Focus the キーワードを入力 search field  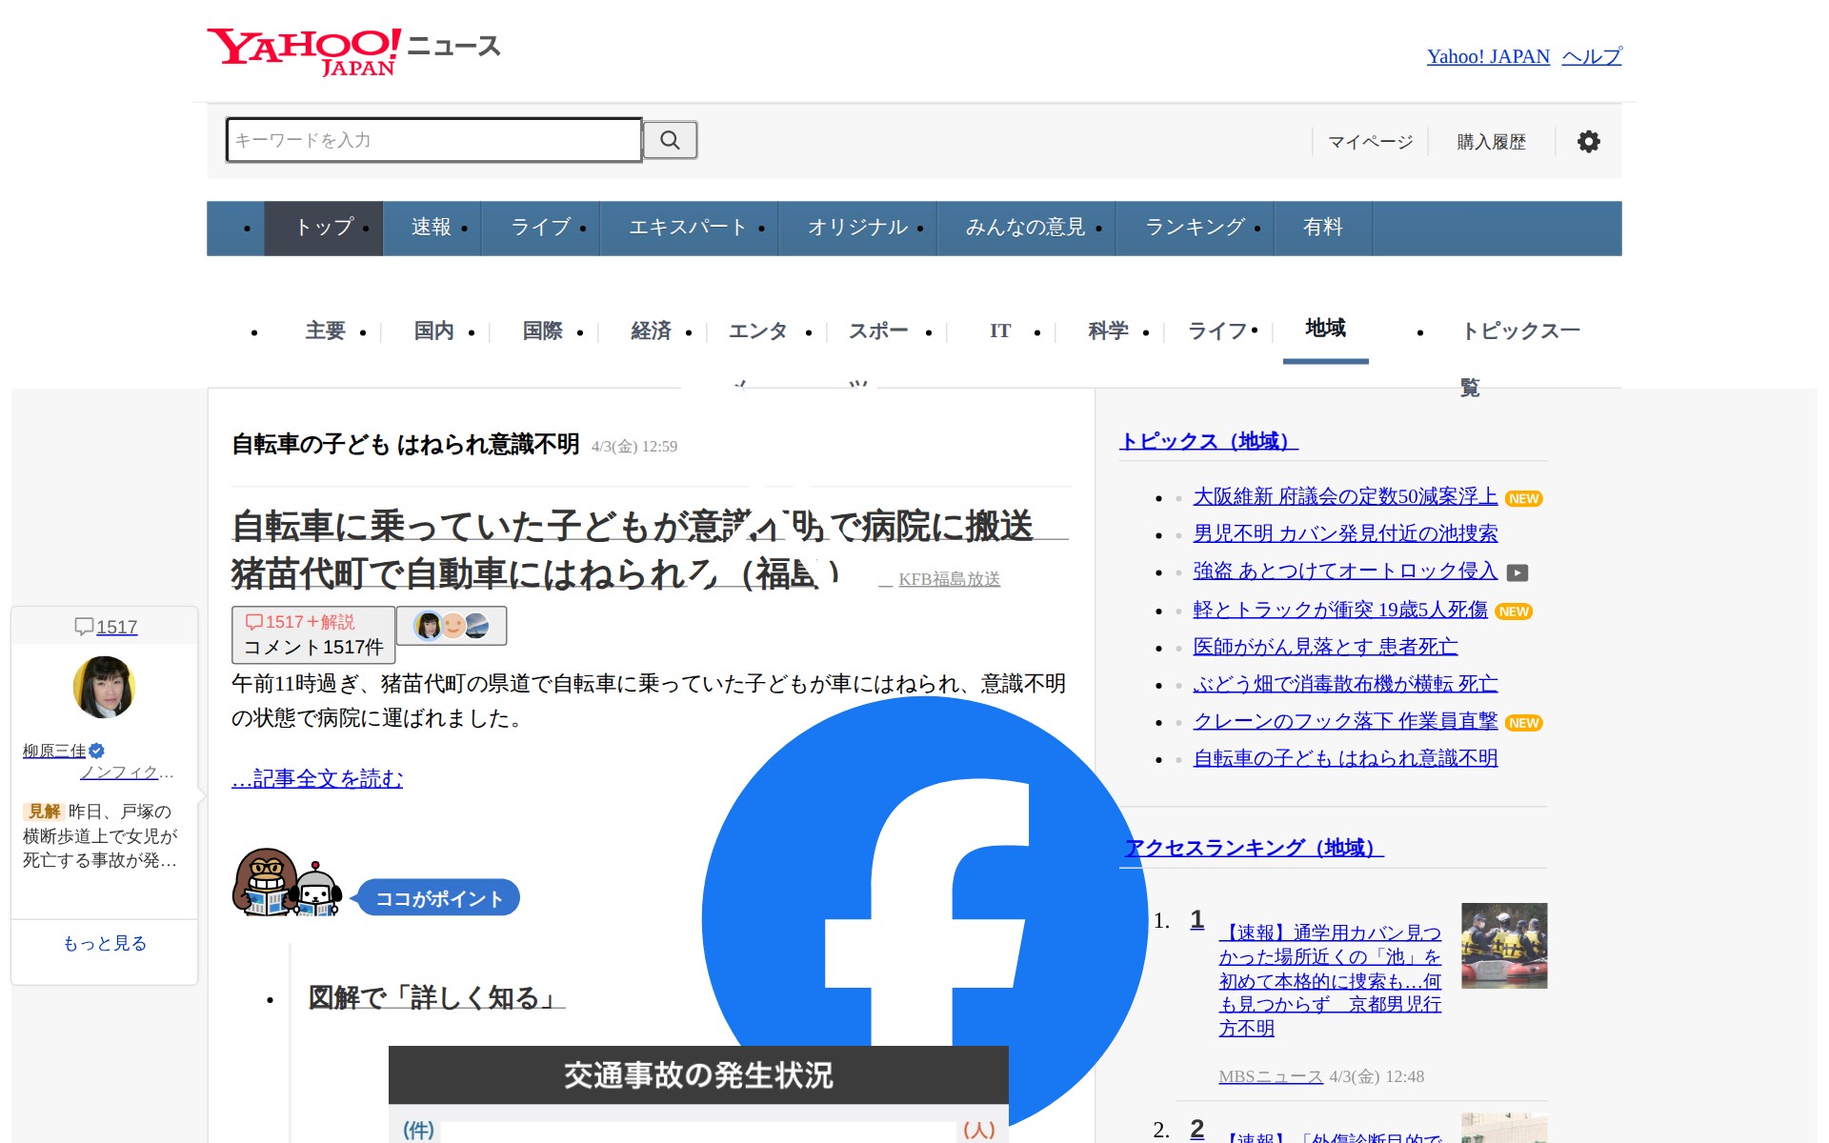(x=433, y=140)
